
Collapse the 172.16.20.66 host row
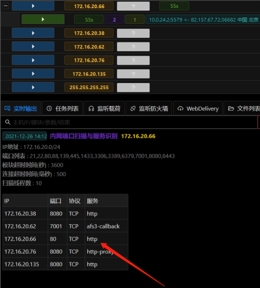pyautogui.click(x=6, y=6)
